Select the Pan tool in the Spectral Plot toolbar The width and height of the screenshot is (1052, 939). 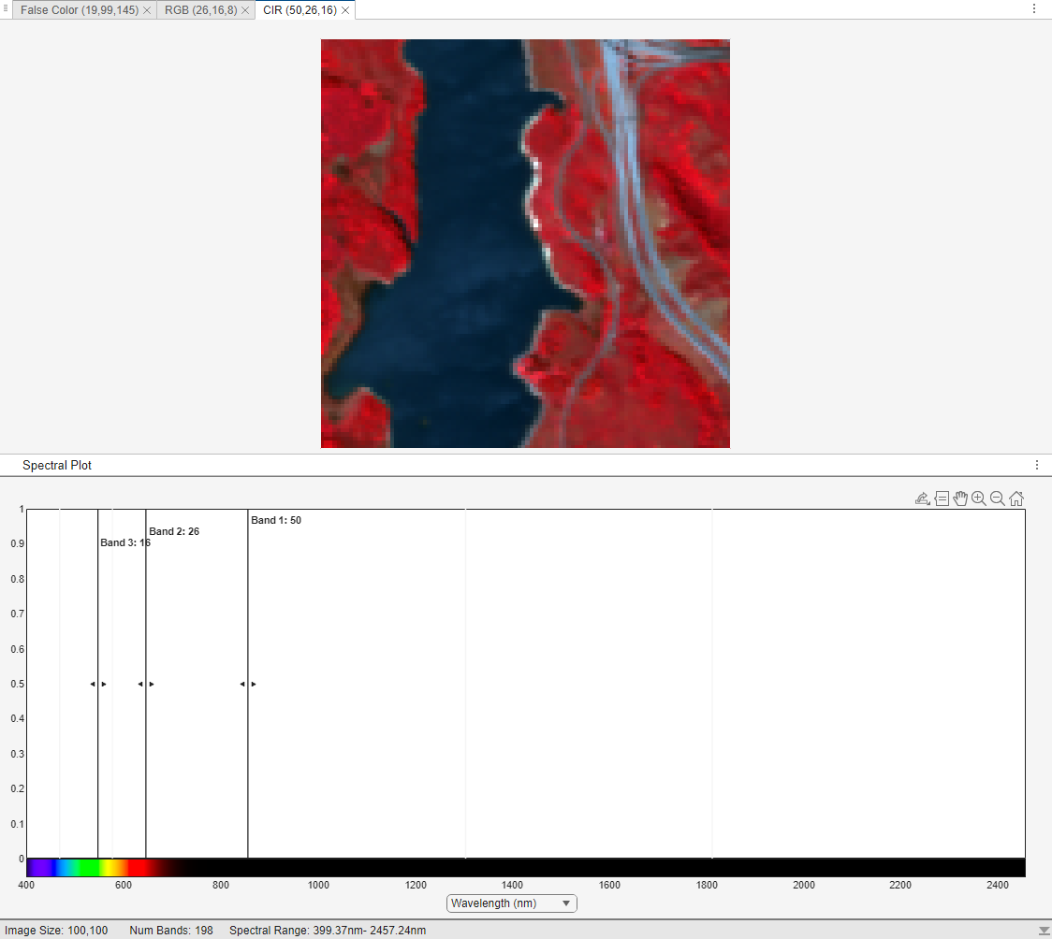960,498
